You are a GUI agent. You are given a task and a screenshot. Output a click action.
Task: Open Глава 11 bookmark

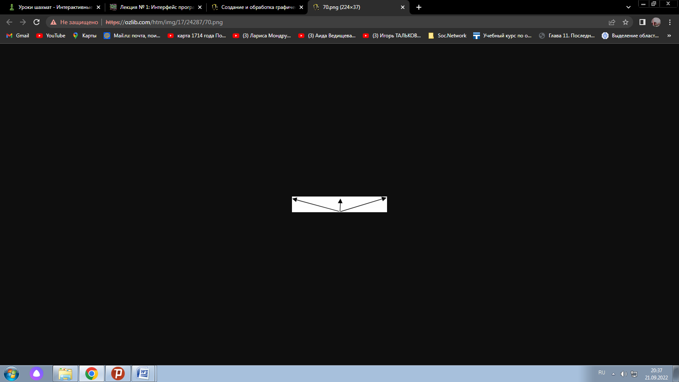pyautogui.click(x=567, y=36)
